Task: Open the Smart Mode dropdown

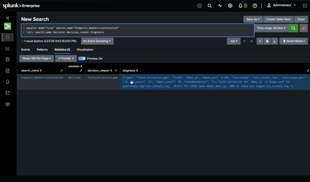Action: 293,41
